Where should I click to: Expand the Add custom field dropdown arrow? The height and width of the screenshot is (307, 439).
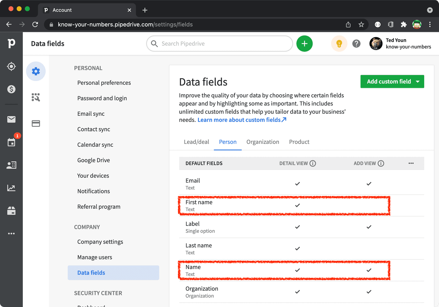[x=418, y=82]
